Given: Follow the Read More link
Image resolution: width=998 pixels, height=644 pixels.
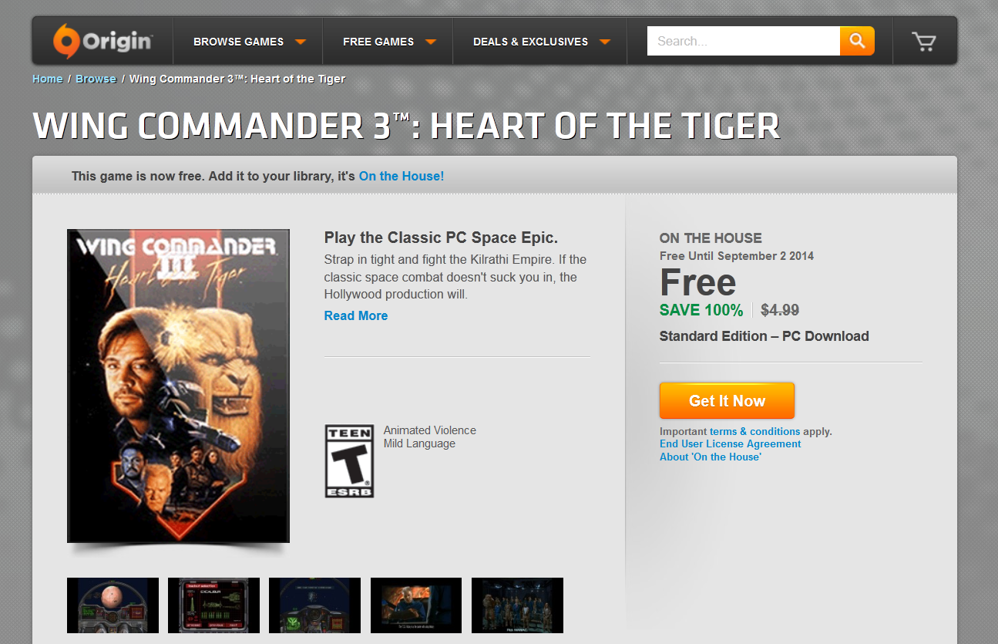Looking at the screenshot, I should tap(356, 315).
